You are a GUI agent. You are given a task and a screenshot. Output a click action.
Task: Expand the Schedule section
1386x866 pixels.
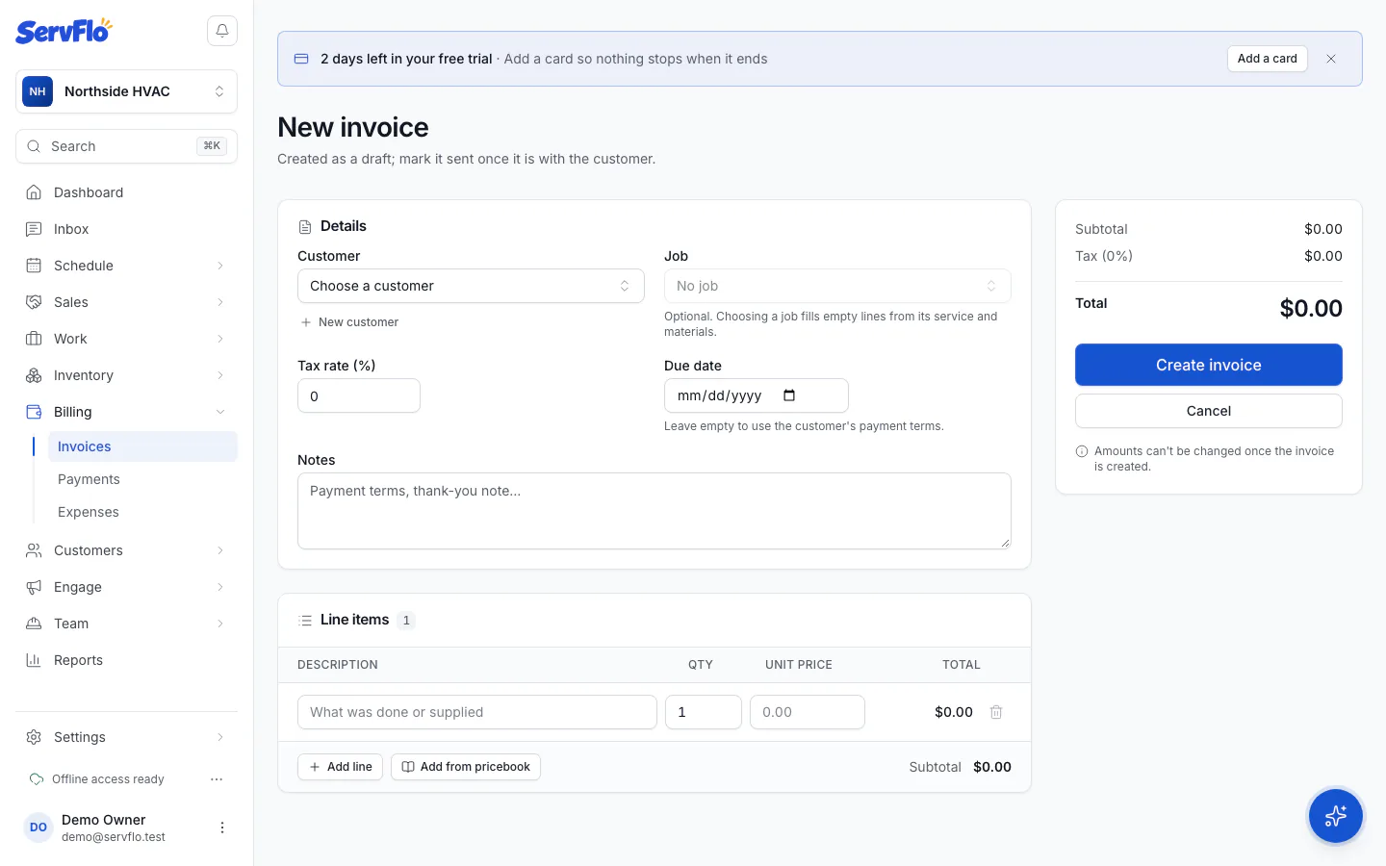point(127,266)
